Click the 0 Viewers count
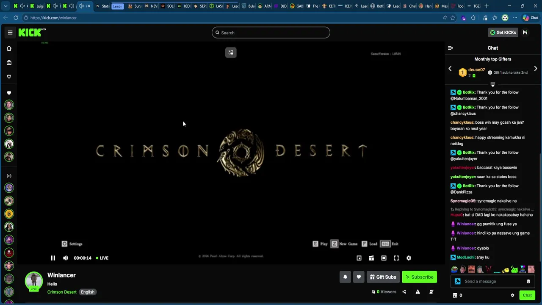542x305 pixels. click(x=384, y=292)
